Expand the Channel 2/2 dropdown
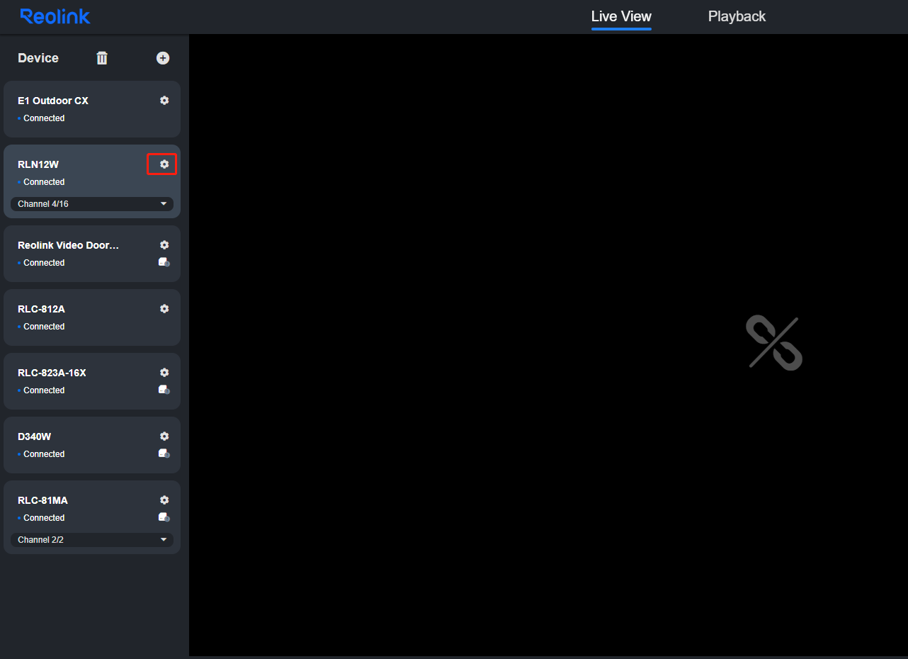Screen dimensions: 908x659 pyautogui.click(x=92, y=540)
